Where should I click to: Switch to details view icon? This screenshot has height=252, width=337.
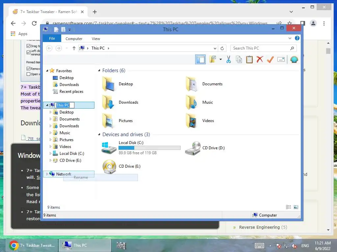point(288,207)
